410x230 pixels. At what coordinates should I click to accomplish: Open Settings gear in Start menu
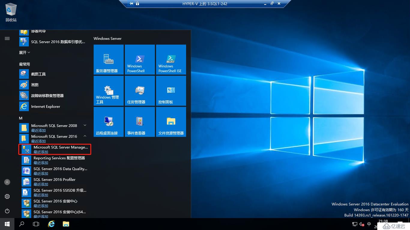click(x=7, y=196)
